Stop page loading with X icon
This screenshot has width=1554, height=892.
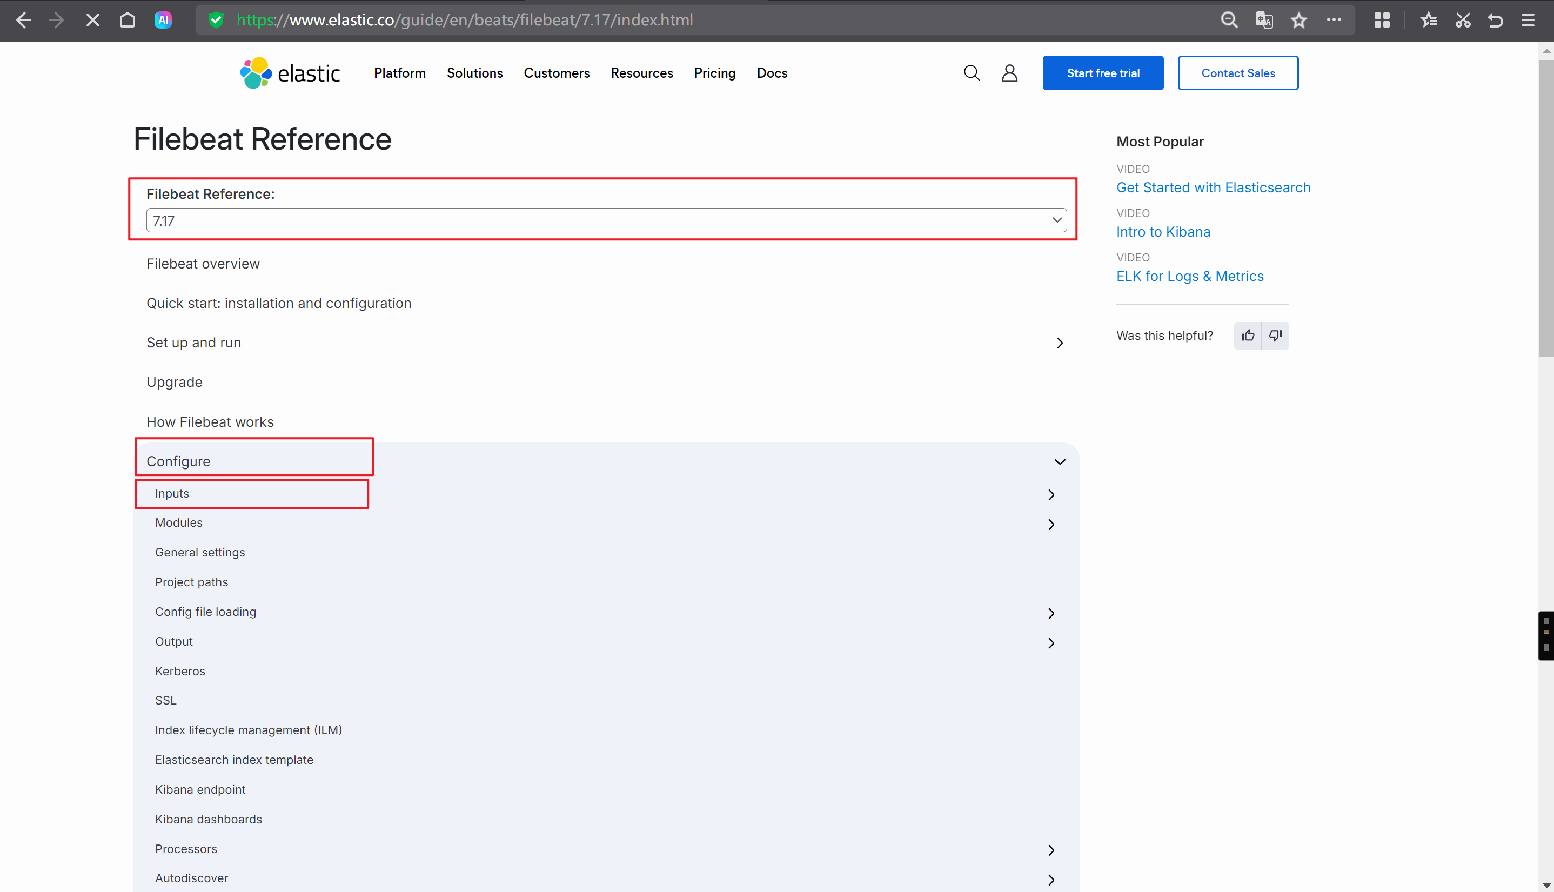click(x=92, y=20)
